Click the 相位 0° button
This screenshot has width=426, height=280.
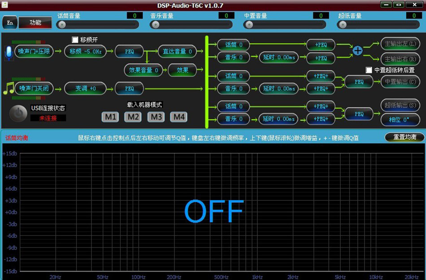click(400, 119)
